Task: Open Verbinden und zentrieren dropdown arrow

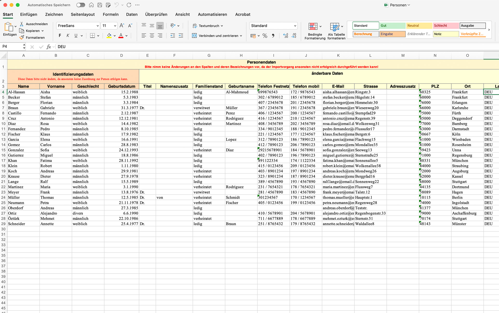Action: click(241, 36)
